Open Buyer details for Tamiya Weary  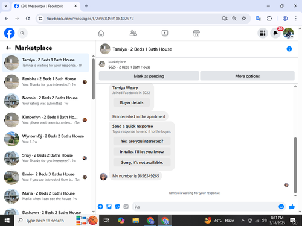pos(132,102)
